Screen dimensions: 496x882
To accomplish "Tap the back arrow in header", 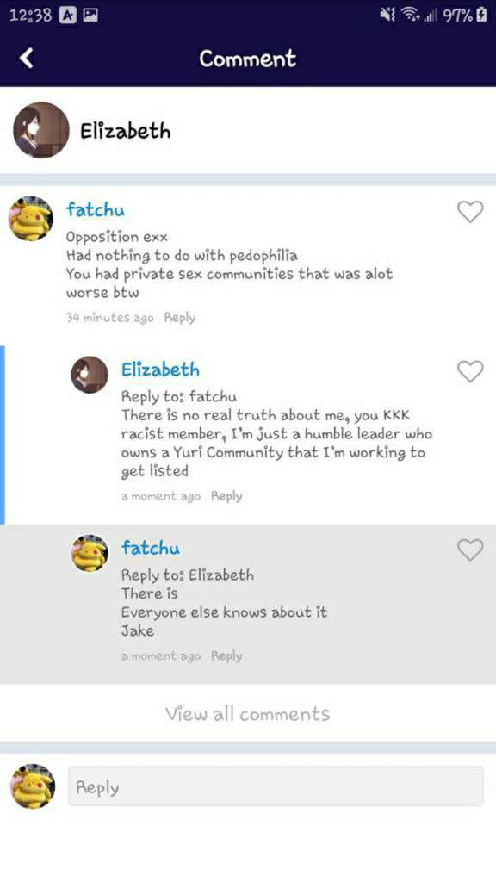I will coord(27,58).
